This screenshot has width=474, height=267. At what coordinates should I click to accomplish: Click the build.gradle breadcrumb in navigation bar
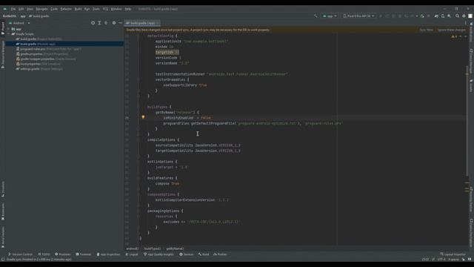tap(39, 16)
